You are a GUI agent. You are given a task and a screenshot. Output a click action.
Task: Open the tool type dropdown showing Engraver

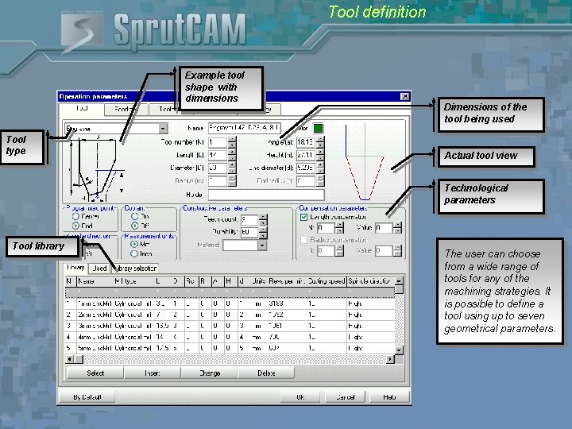pyautogui.click(x=116, y=129)
